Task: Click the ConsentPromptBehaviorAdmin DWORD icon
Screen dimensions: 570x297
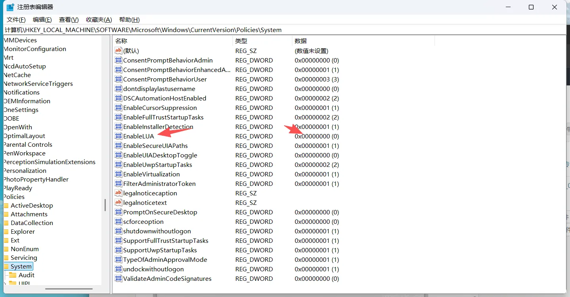Action: pos(118,60)
